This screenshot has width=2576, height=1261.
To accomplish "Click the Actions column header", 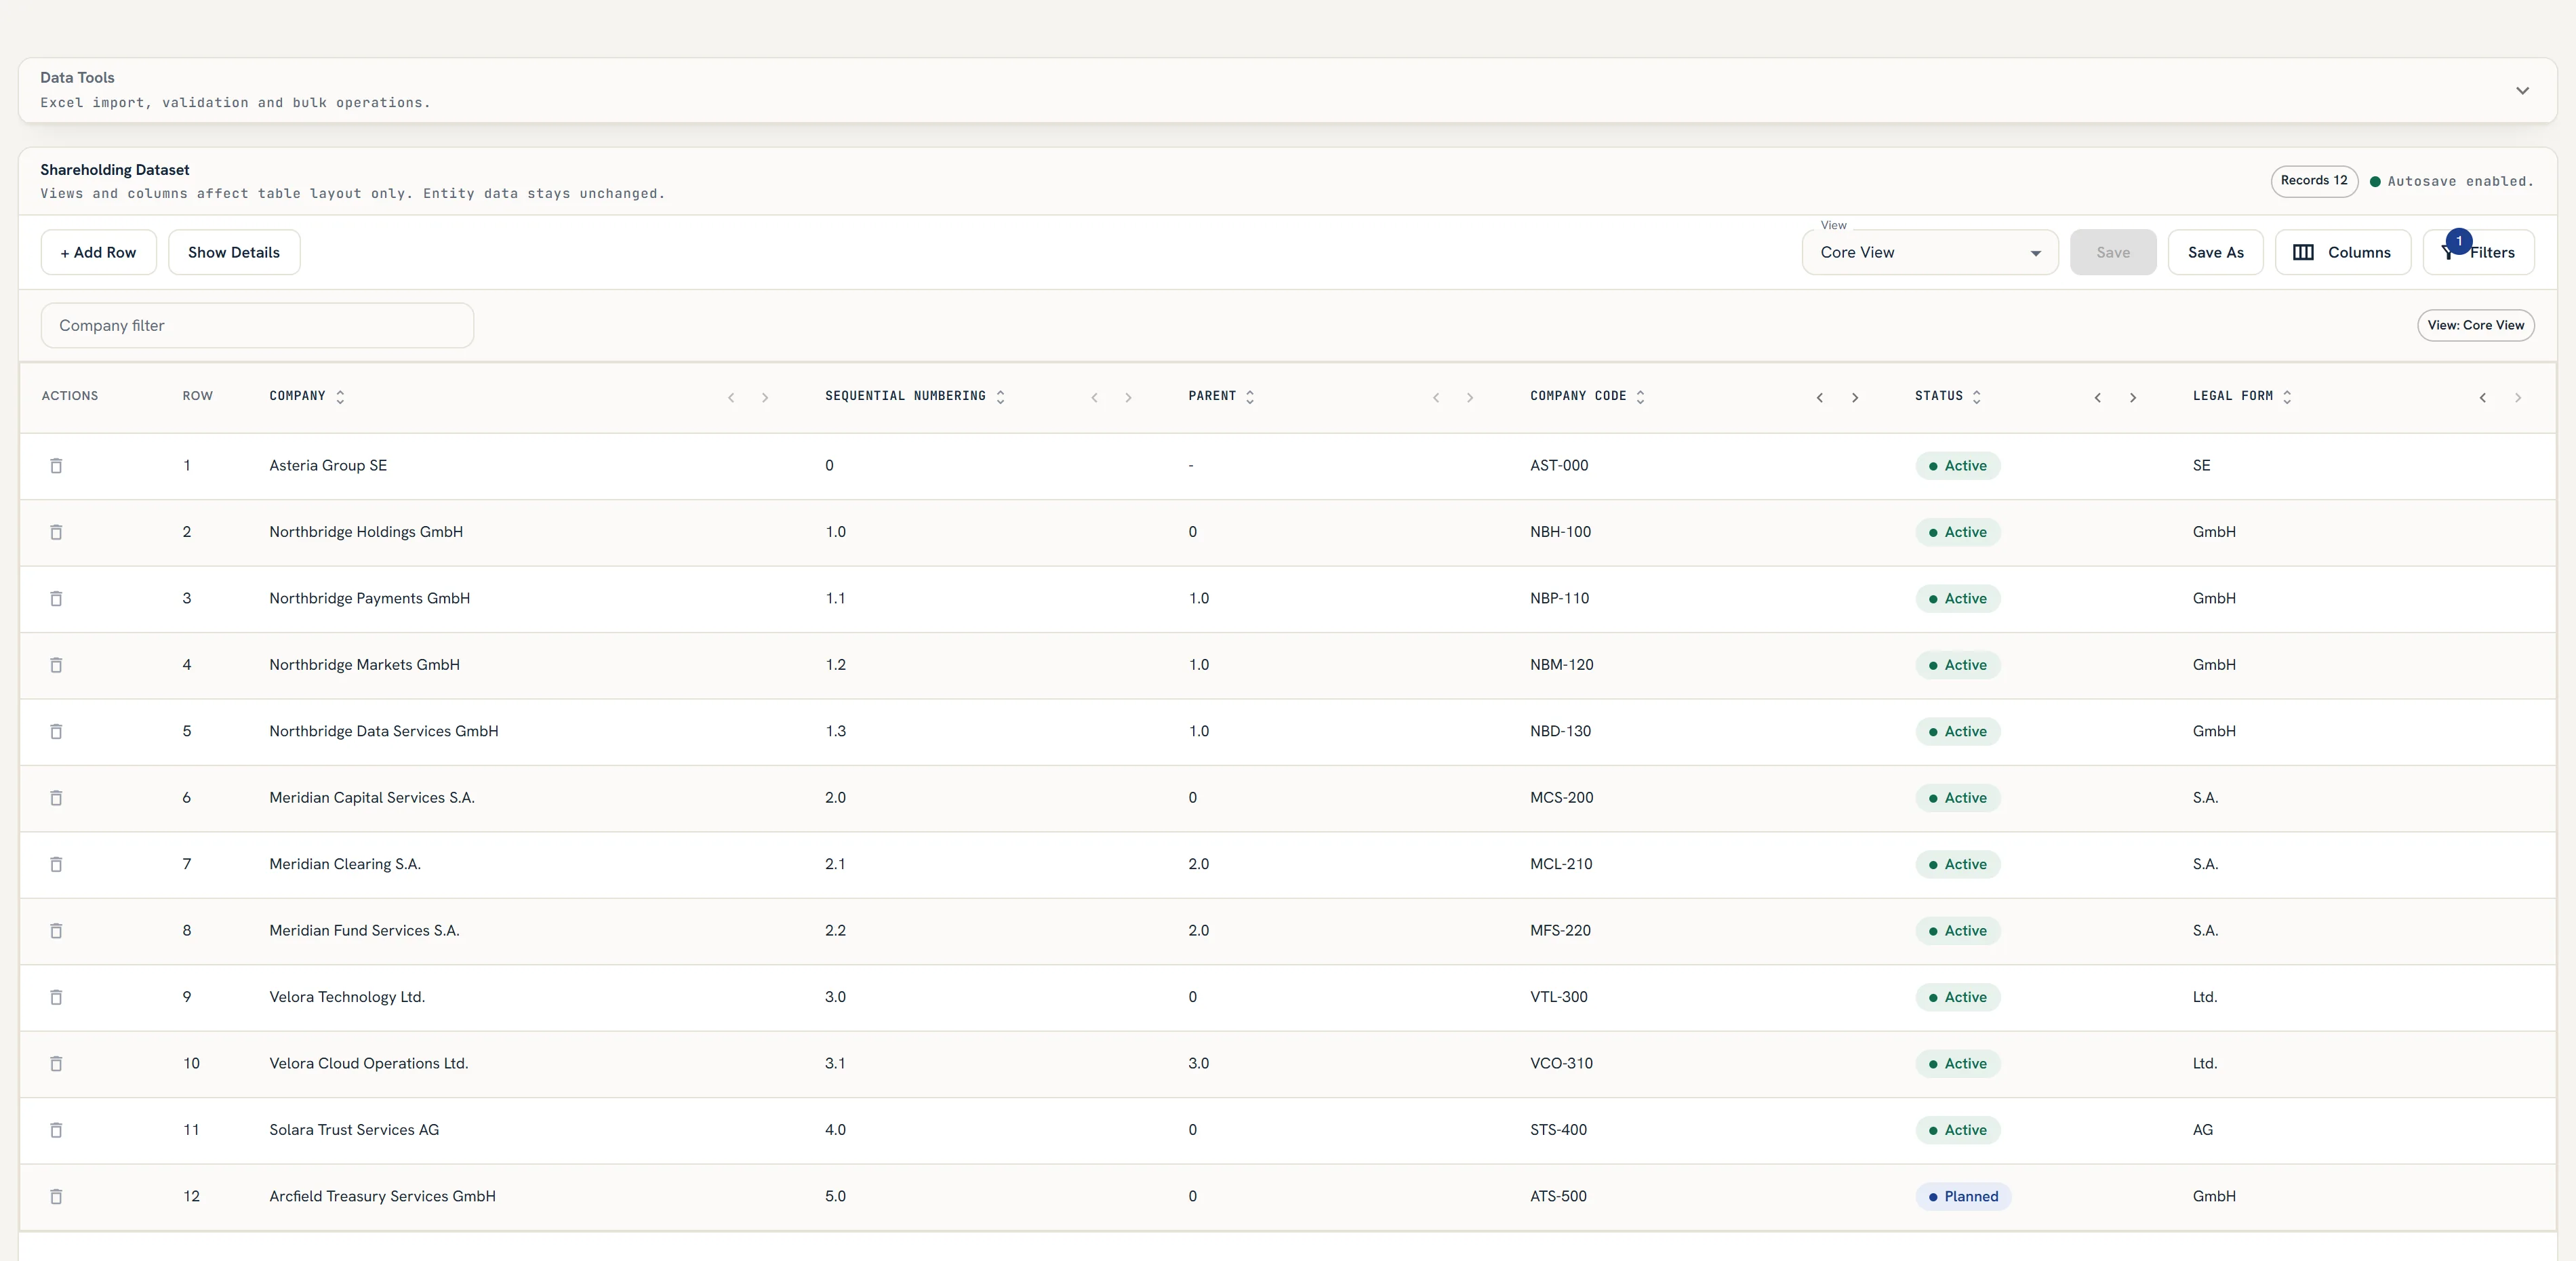I will 70,396.
